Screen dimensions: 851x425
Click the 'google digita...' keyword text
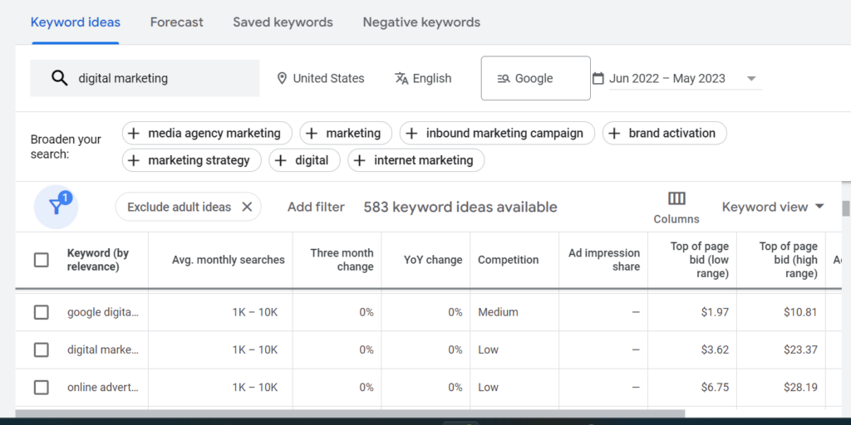tap(103, 312)
